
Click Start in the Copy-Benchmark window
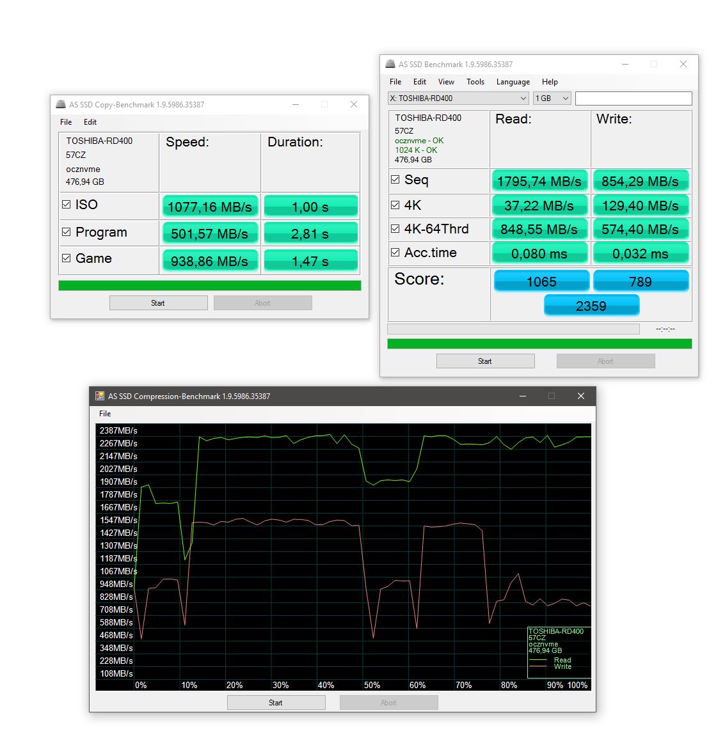pos(158,302)
